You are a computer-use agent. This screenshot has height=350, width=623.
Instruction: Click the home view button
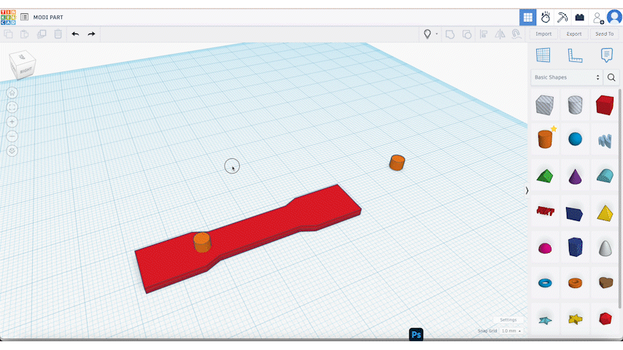click(12, 93)
